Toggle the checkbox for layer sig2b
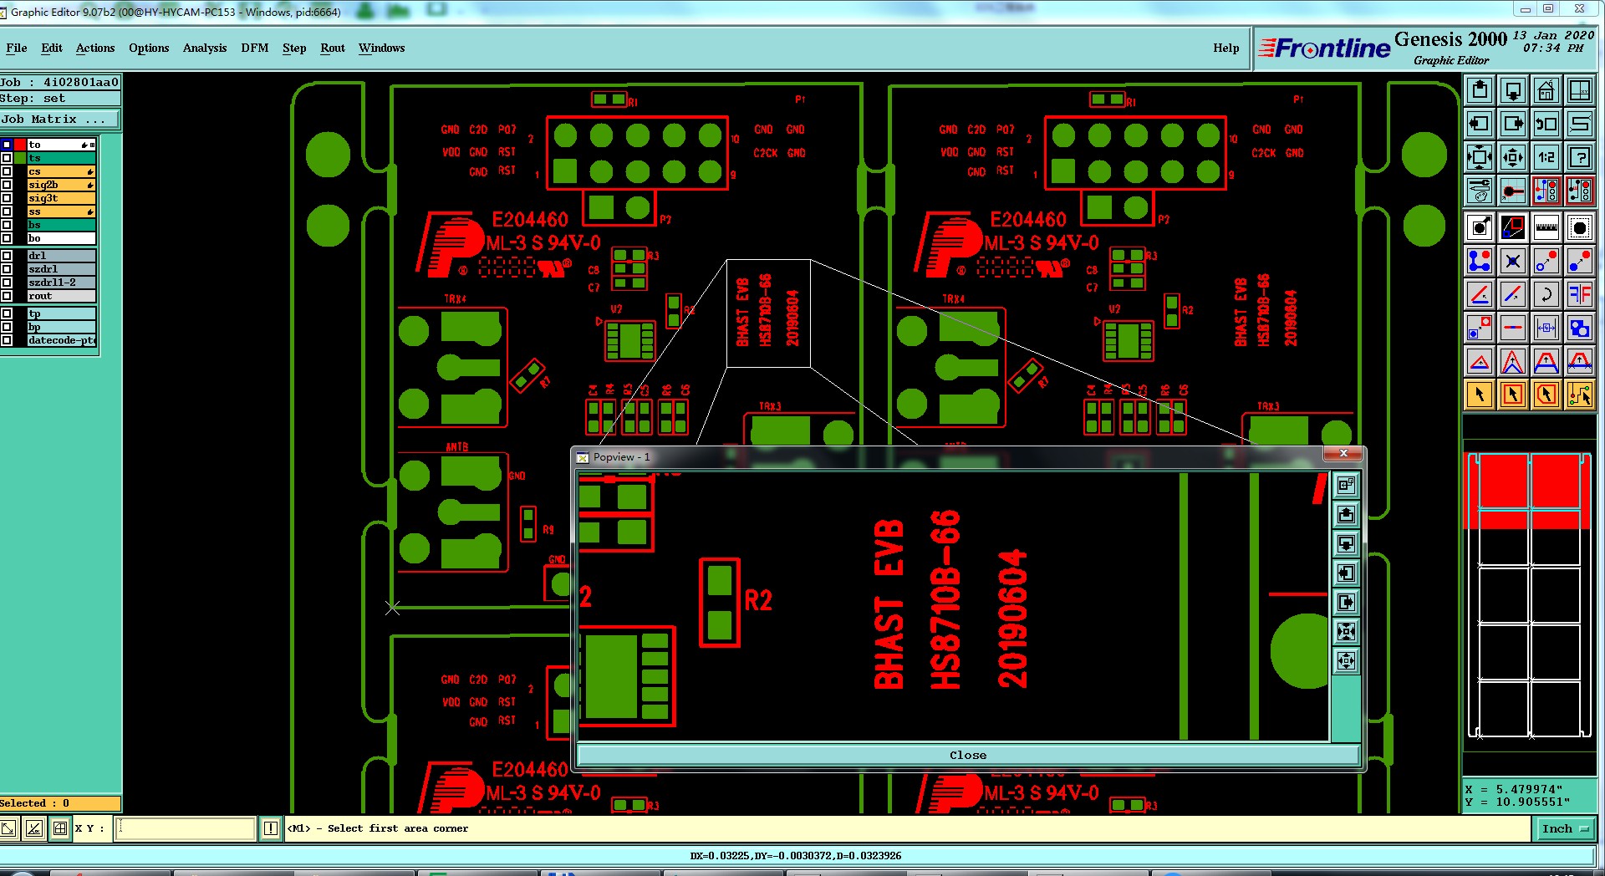The width and height of the screenshot is (1605, 876). (7, 185)
